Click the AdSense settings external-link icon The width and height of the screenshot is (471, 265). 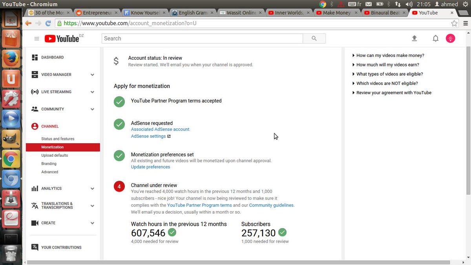(169, 137)
